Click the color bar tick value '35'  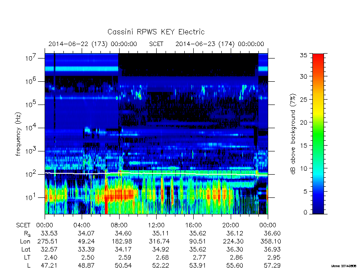(303, 55)
